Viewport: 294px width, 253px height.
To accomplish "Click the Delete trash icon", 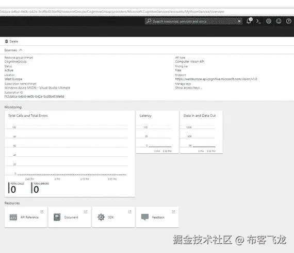I will pos(7,41).
